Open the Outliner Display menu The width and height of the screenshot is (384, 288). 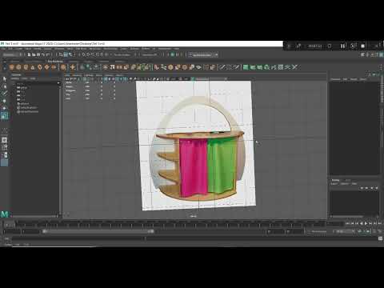(x=15, y=78)
